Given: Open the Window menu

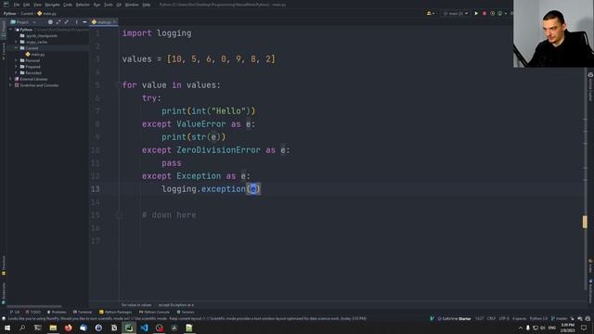Looking at the screenshot, I should point(132,5).
